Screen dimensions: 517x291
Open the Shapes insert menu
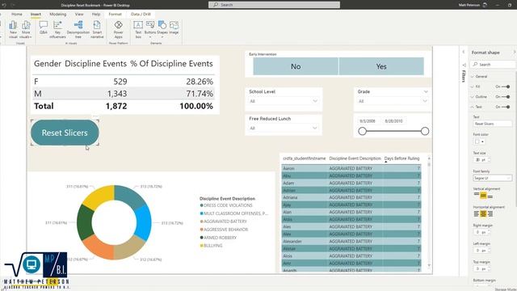pyautogui.click(x=162, y=28)
